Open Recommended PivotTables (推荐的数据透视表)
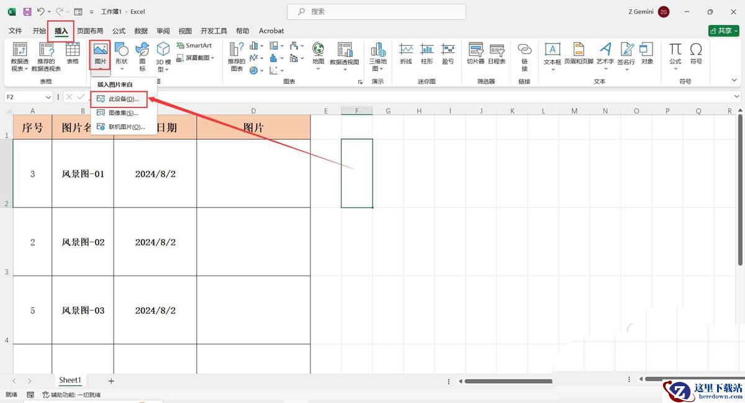745x403 pixels. (46, 57)
